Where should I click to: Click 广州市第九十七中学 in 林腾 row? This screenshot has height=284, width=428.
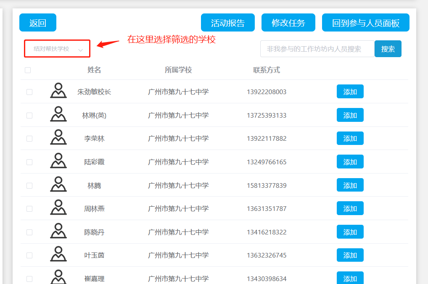click(178, 186)
